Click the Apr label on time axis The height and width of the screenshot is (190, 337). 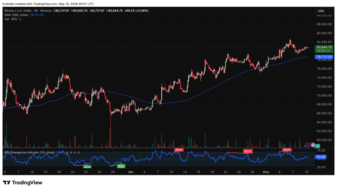(x=131, y=172)
